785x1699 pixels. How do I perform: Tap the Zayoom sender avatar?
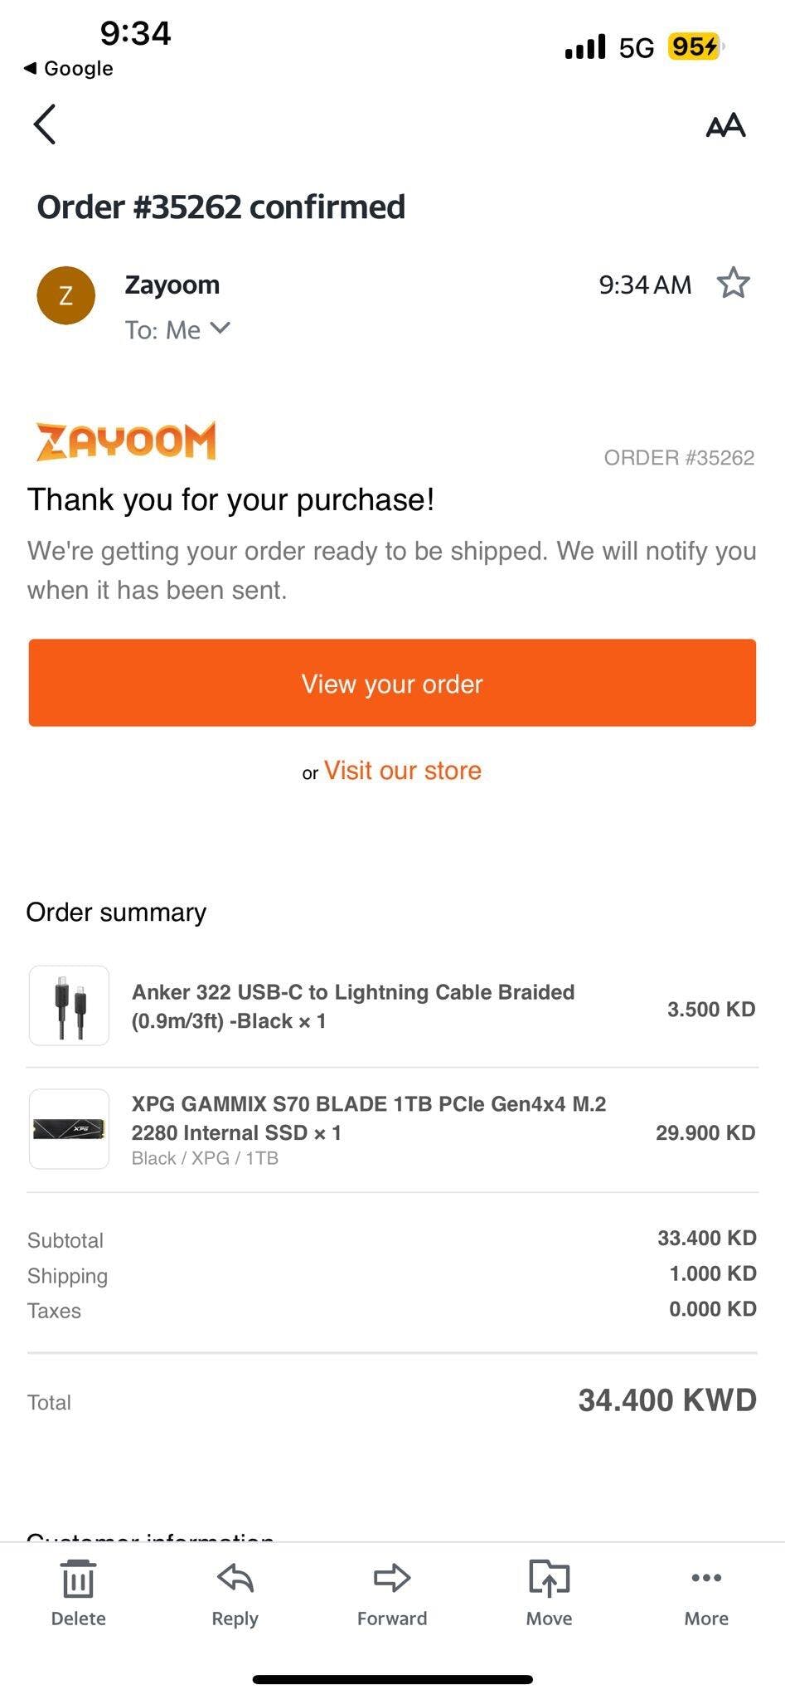point(65,295)
